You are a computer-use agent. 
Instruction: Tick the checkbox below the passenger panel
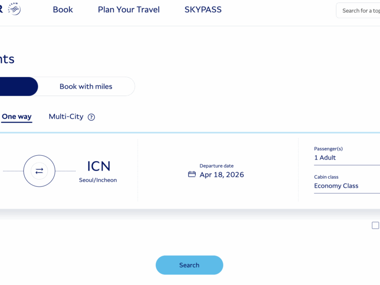click(375, 225)
